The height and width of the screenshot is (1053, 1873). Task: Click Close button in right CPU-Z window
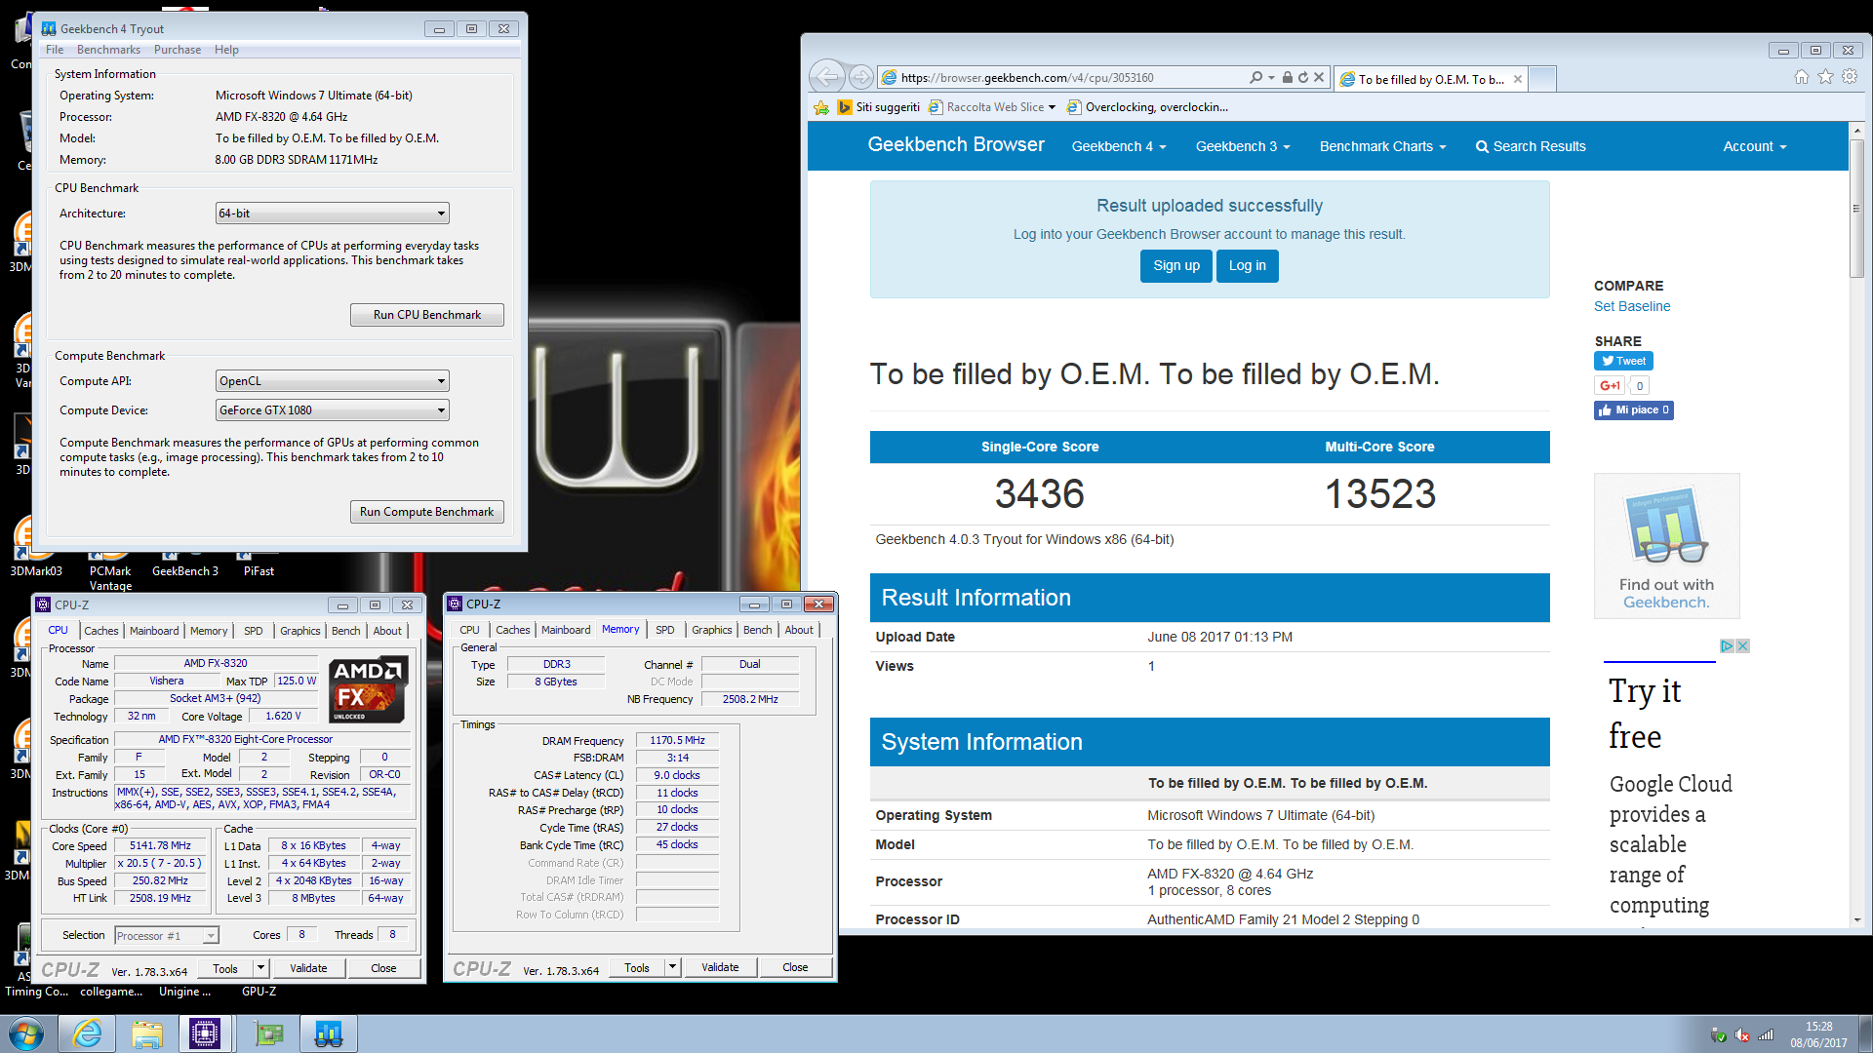tap(795, 967)
